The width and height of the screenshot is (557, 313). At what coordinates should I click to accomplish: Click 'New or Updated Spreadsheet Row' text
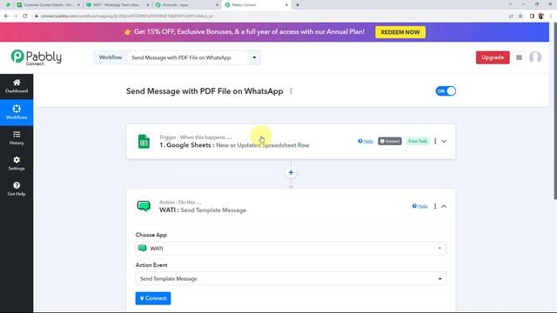coord(263,145)
